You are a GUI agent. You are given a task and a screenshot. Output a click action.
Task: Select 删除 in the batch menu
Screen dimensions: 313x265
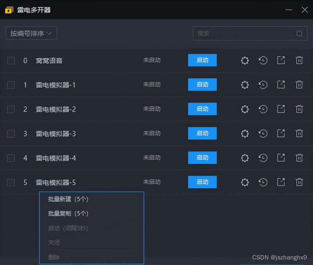tap(54, 257)
